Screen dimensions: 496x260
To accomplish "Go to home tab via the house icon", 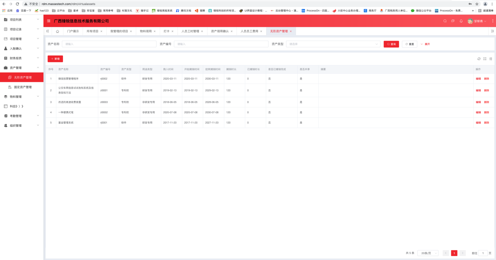I will [58, 31].
